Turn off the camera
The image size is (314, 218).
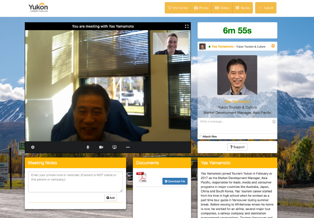101,147
